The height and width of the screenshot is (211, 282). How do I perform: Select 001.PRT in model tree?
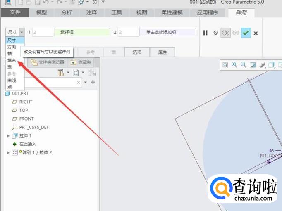click(20, 93)
